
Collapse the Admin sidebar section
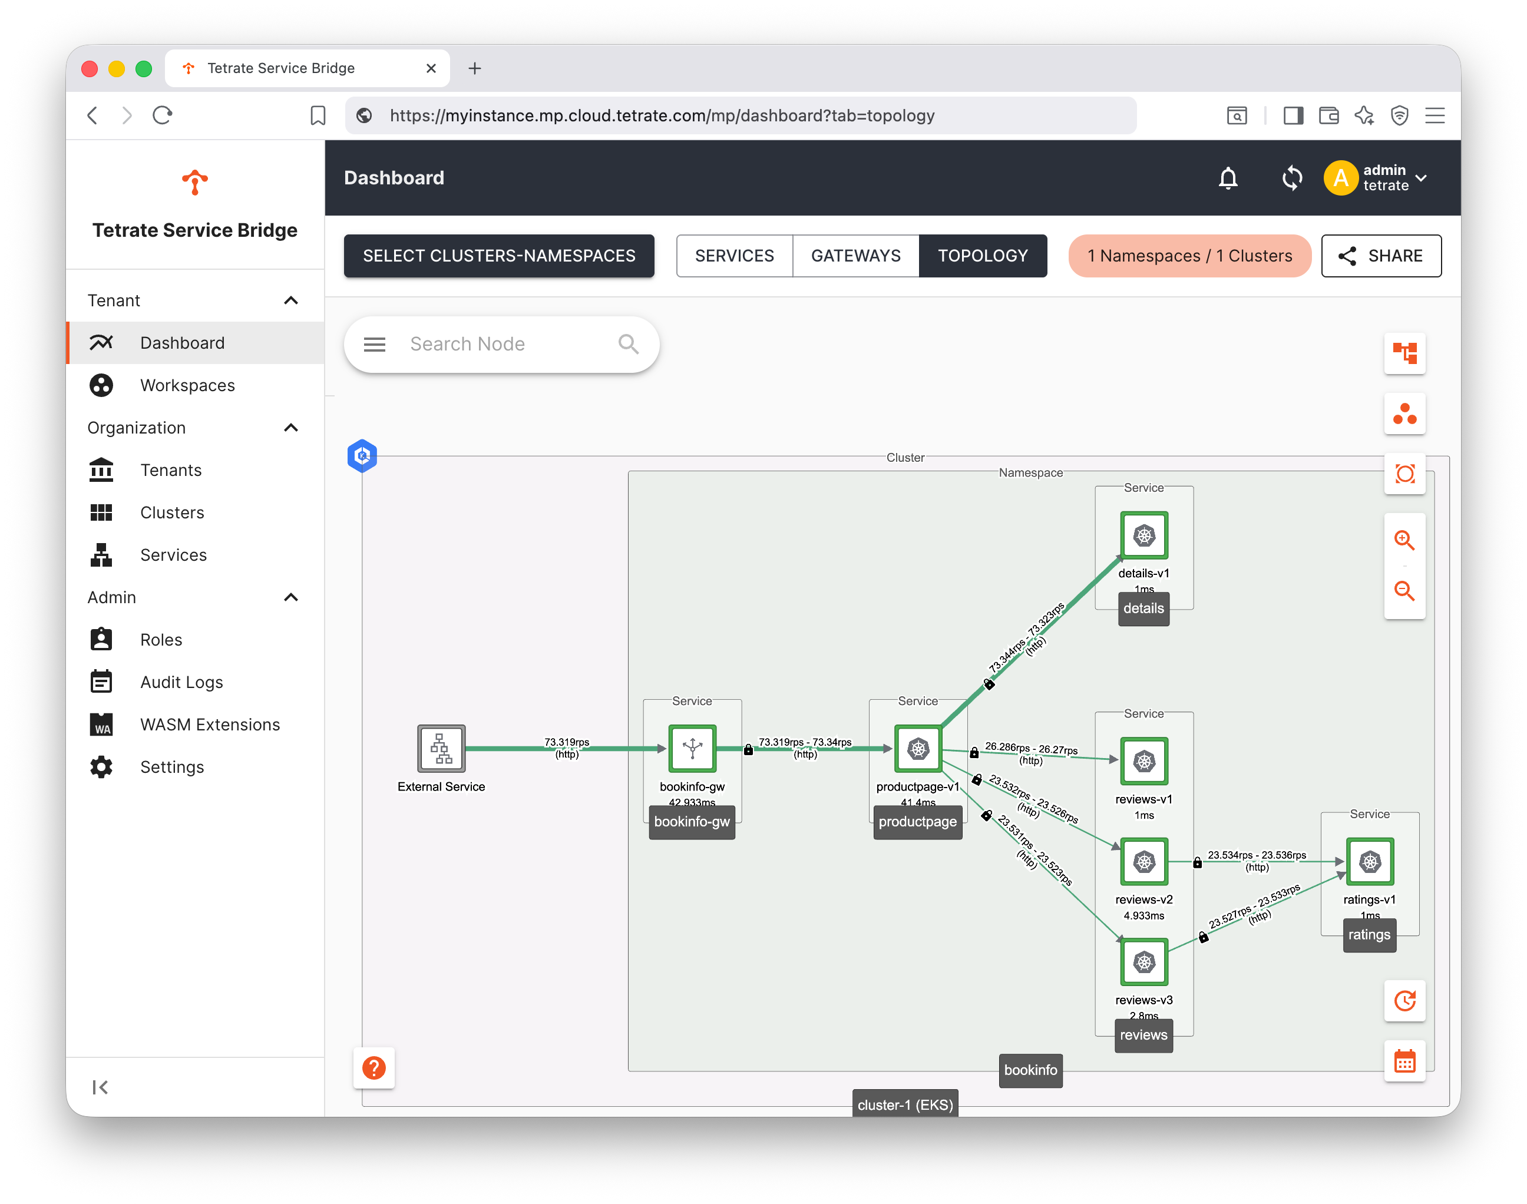(290, 597)
